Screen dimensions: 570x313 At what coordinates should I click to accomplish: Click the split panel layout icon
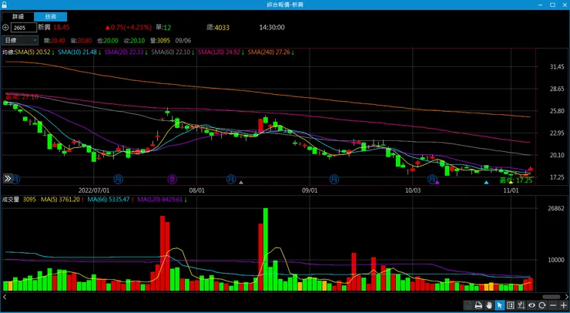(511, 305)
